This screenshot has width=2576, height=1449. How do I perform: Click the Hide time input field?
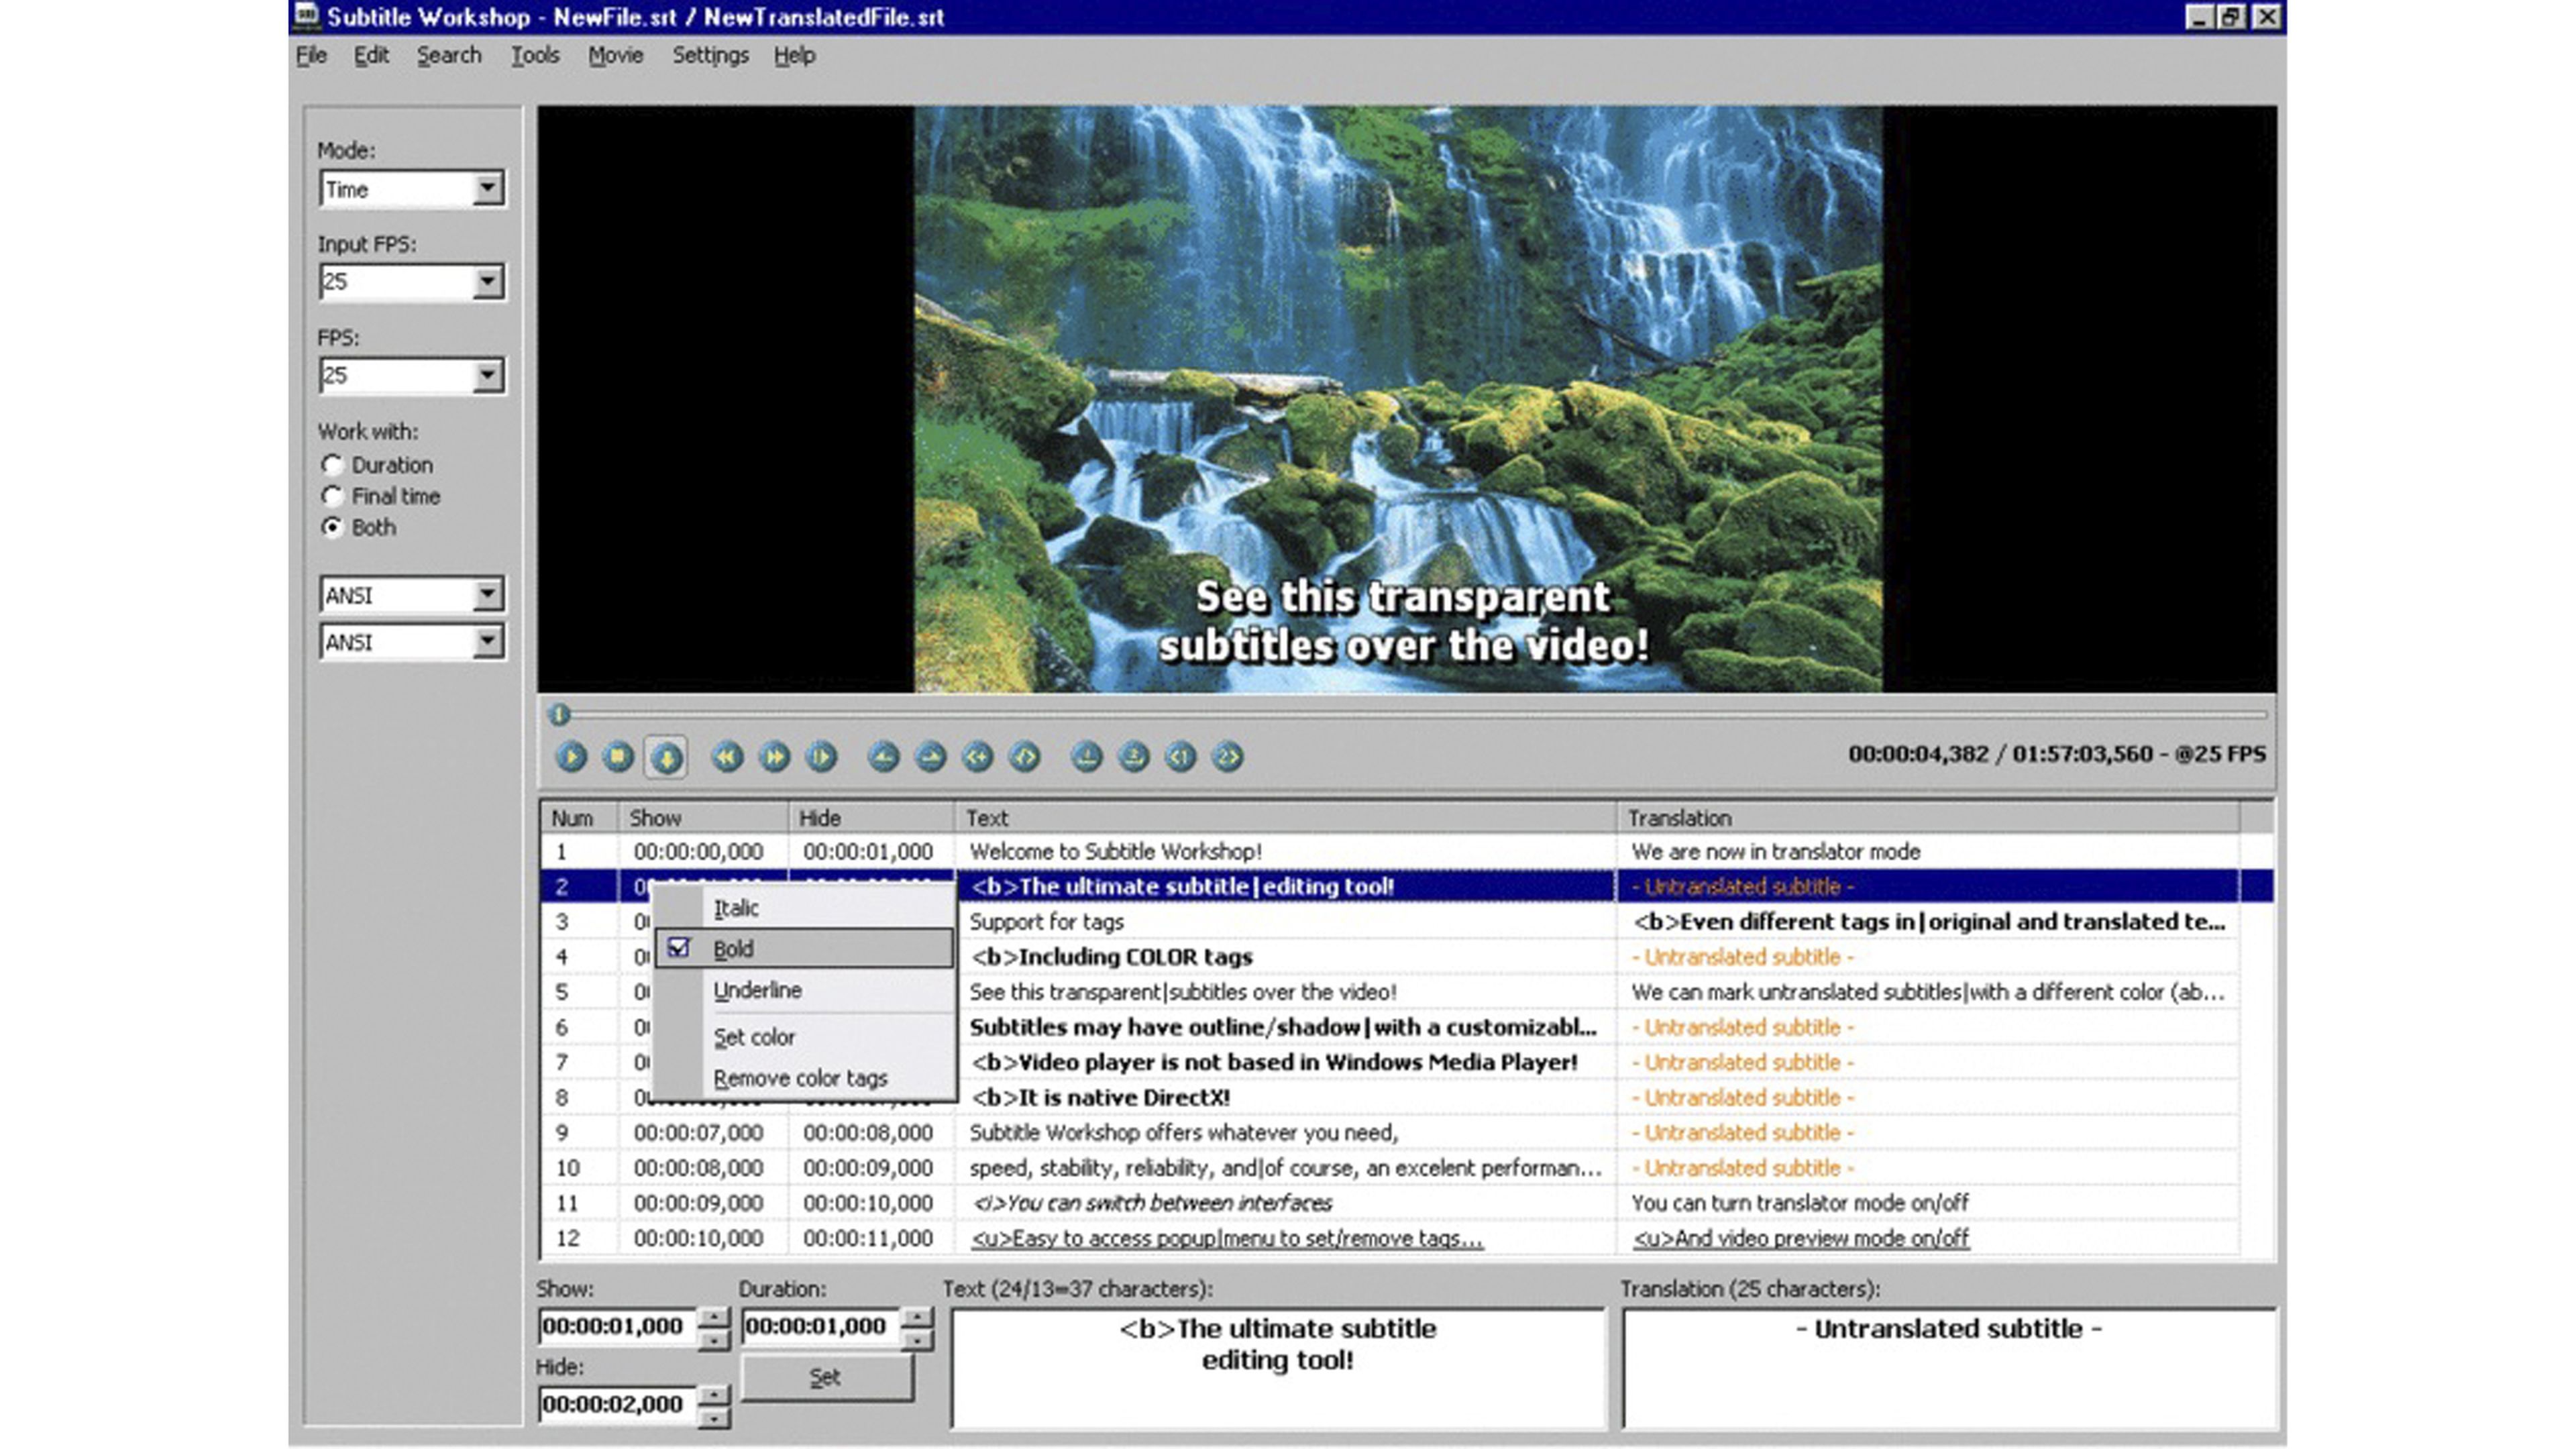click(617, 1405)
